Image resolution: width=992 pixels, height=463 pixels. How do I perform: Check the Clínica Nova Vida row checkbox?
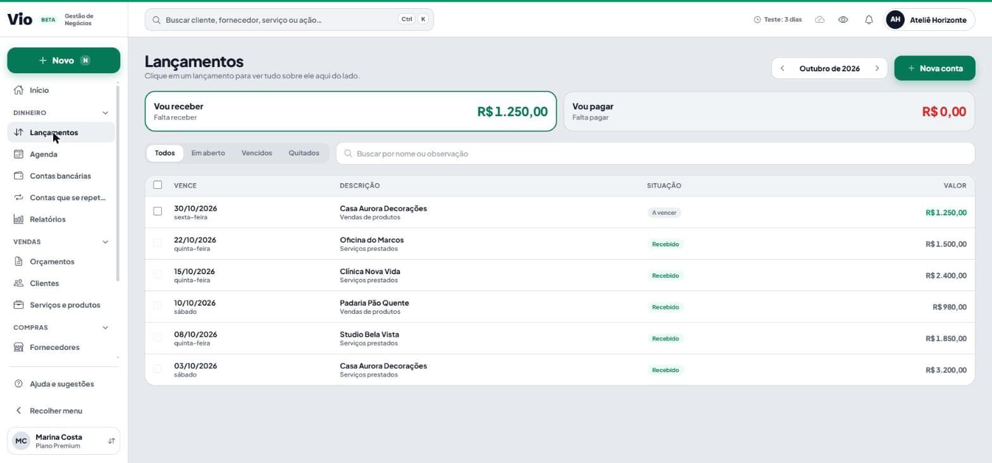[158, 274]
